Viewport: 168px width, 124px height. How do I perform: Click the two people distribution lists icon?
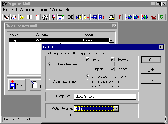[45, 17]
